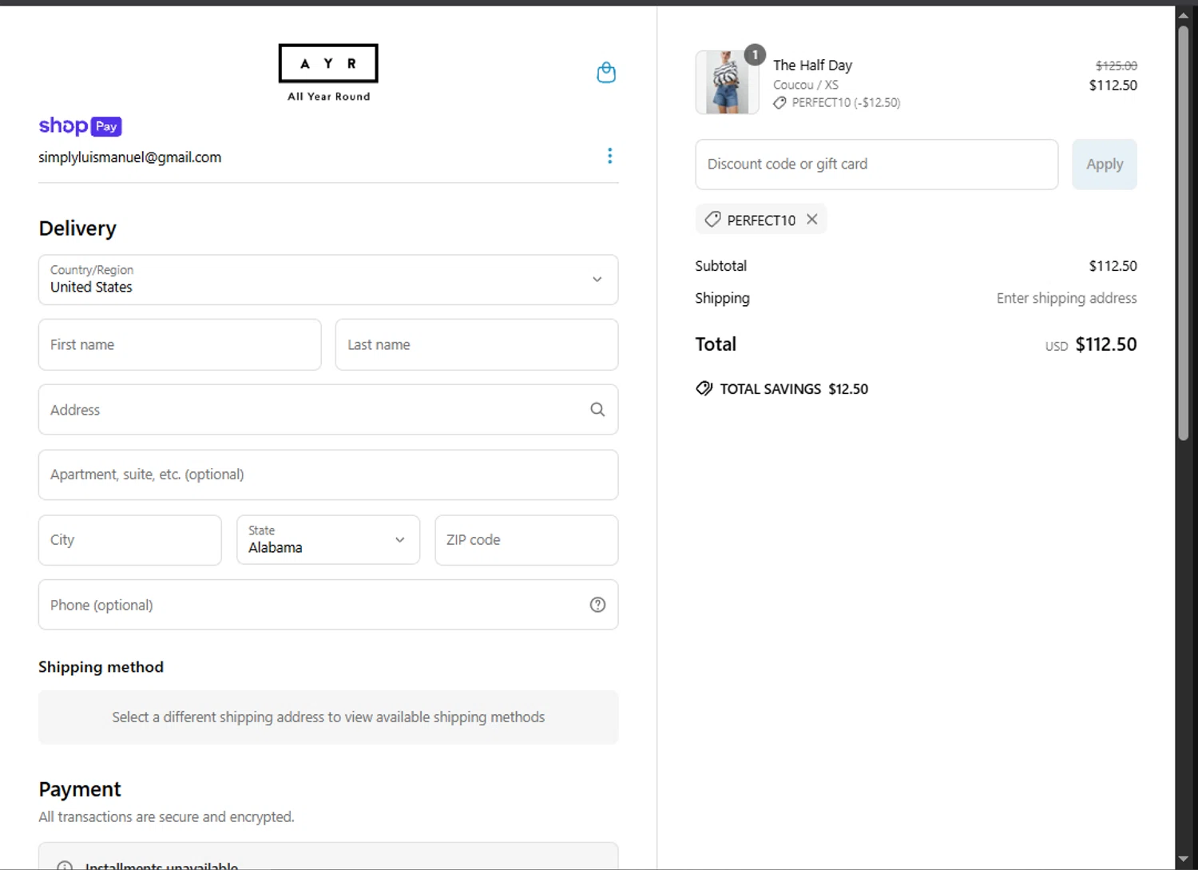Open the shopping bag cart icon
Viewport: 1198px width, 870px height.
pos(606,73)
